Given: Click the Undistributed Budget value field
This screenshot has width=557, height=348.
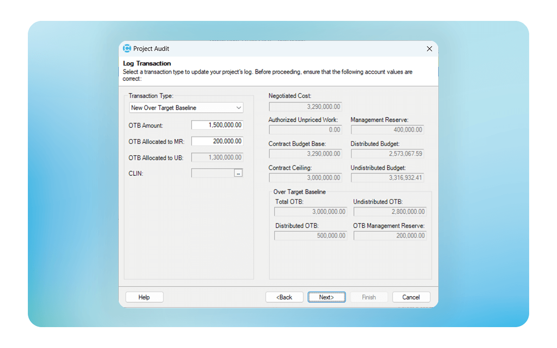Looking at the screenshot, I should coord(387,178).
